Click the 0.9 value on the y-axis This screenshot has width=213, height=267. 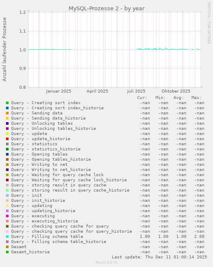pos(22,69)
